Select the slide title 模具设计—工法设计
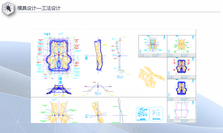The image size is (223, 133). point(39,8)
